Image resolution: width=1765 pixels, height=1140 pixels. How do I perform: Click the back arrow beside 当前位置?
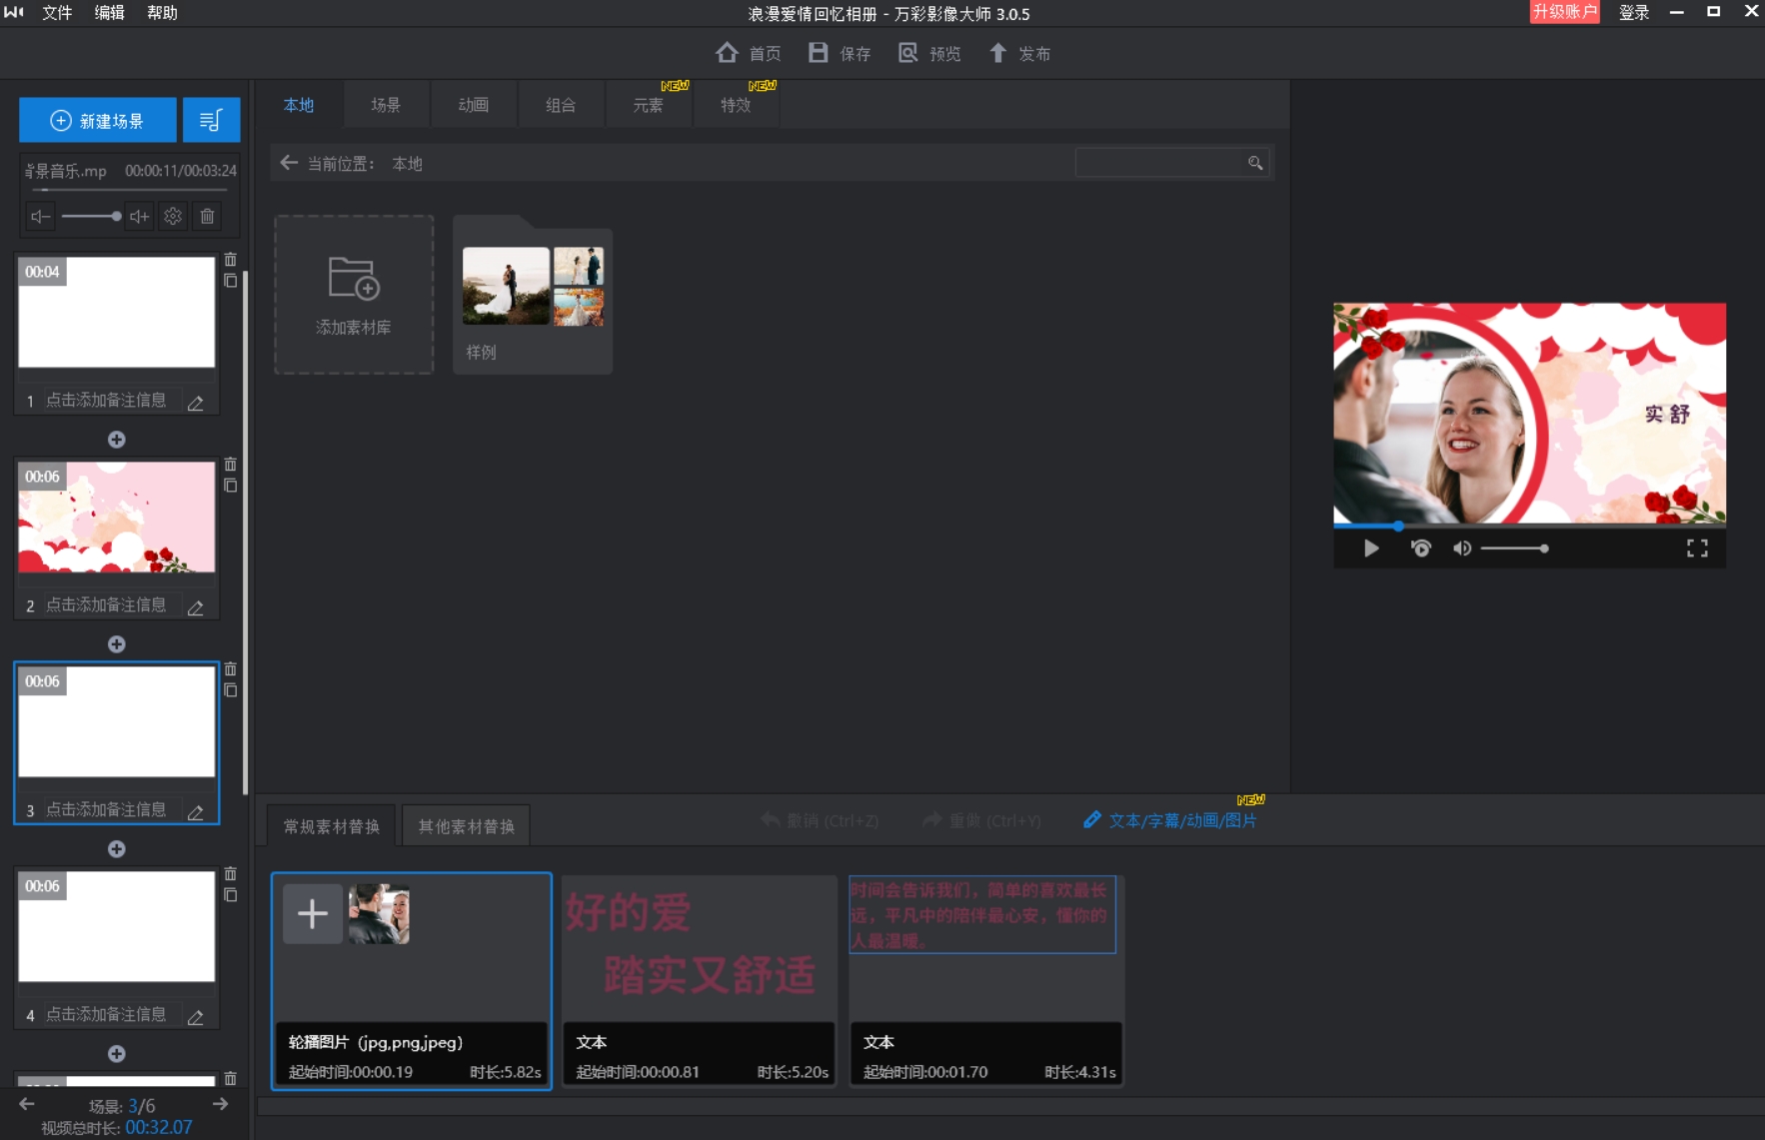tap(289, 163)
